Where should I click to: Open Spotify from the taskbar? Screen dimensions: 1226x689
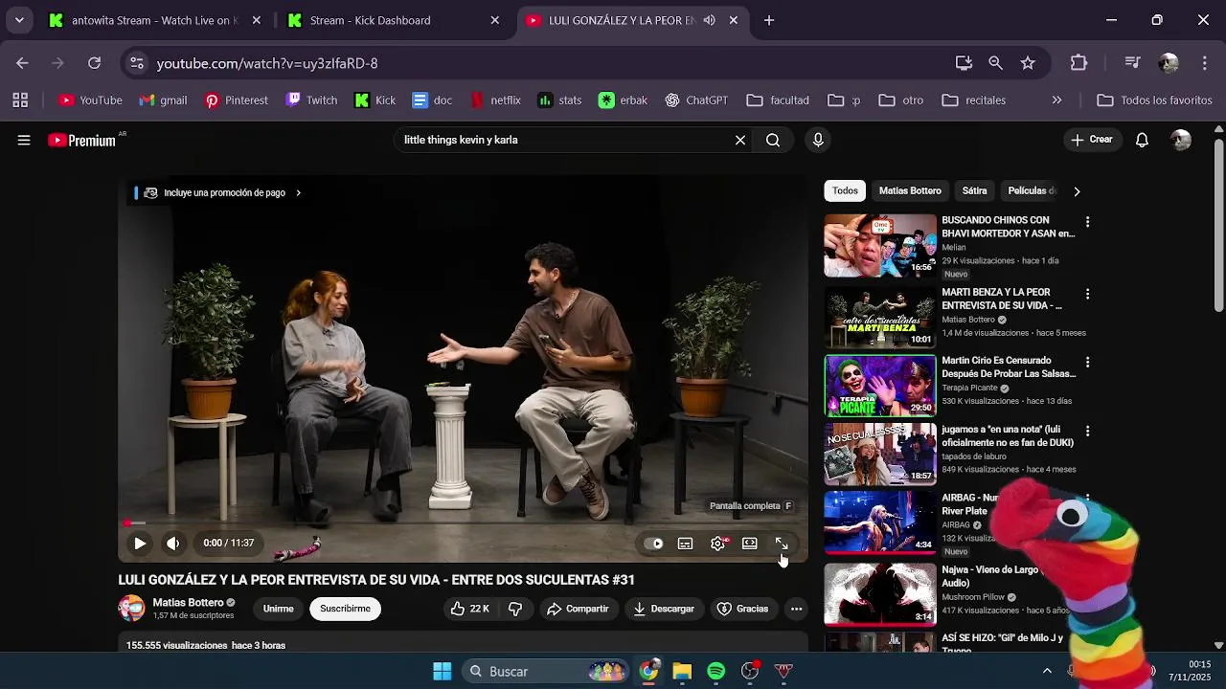point(716,672)
